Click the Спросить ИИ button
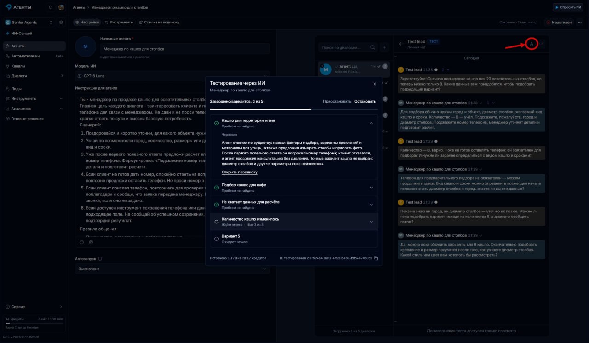Image resolution: width=589 pixels, height=343 pixels. click(x=568, y=7)
